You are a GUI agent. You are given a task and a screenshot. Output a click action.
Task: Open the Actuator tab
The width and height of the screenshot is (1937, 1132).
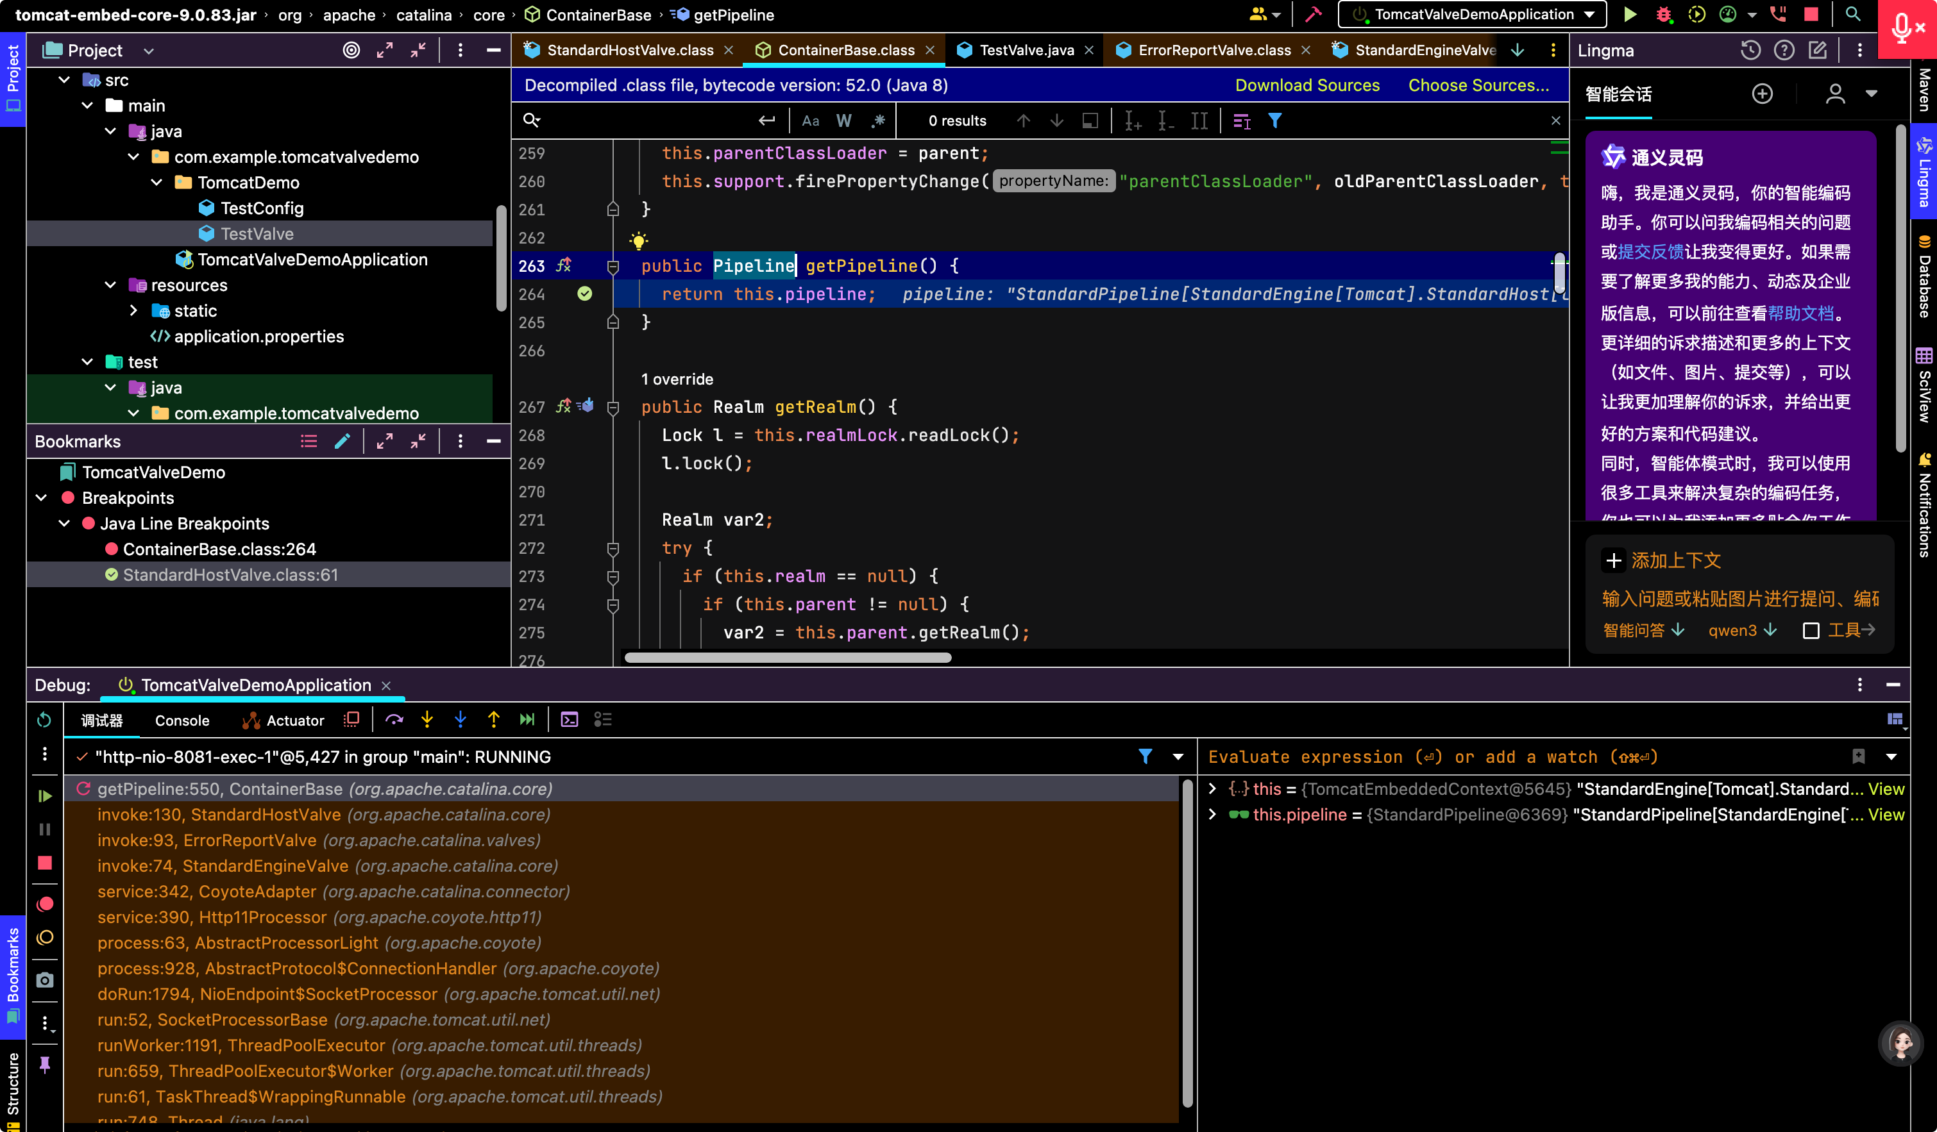coord(283,720)
